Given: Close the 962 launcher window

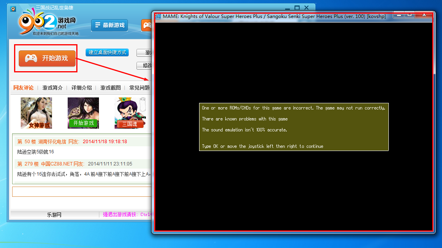Looking at the screenshot, I should (x=307, y=8).
